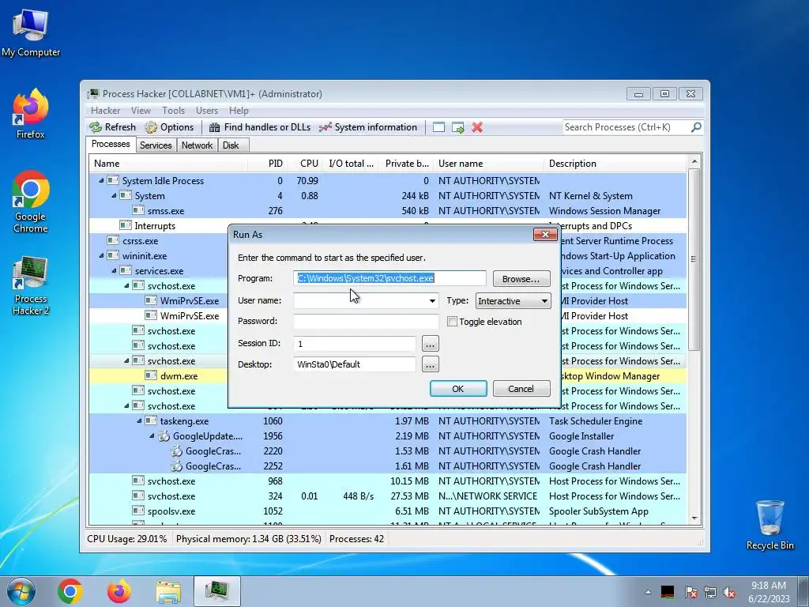Click the Session ID ellipsis button
This screenshot has width=809, height=607.
click(431, 344)
